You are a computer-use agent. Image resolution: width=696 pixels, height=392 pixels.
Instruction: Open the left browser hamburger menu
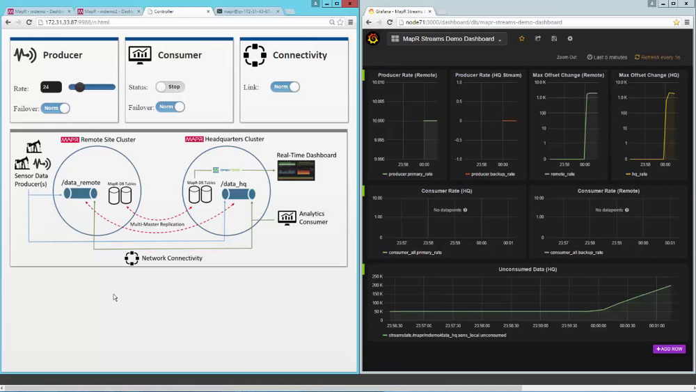351,22
